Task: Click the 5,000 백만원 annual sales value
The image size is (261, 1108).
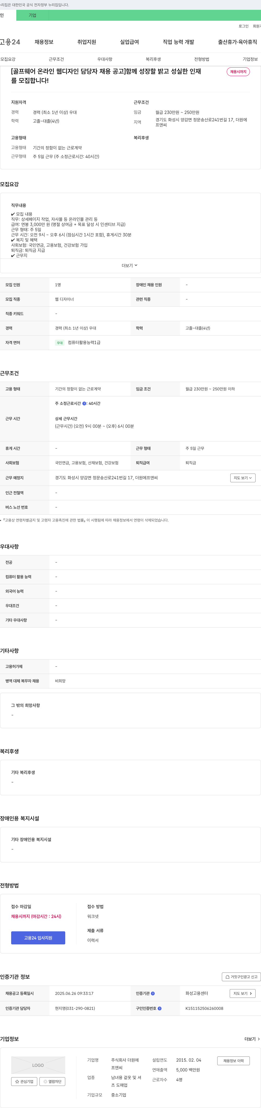Action: point(188,1070)
